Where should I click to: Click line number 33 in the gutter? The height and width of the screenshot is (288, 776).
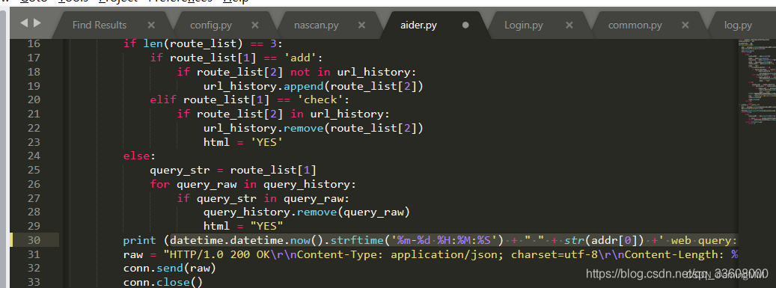[x=34, y=283]
